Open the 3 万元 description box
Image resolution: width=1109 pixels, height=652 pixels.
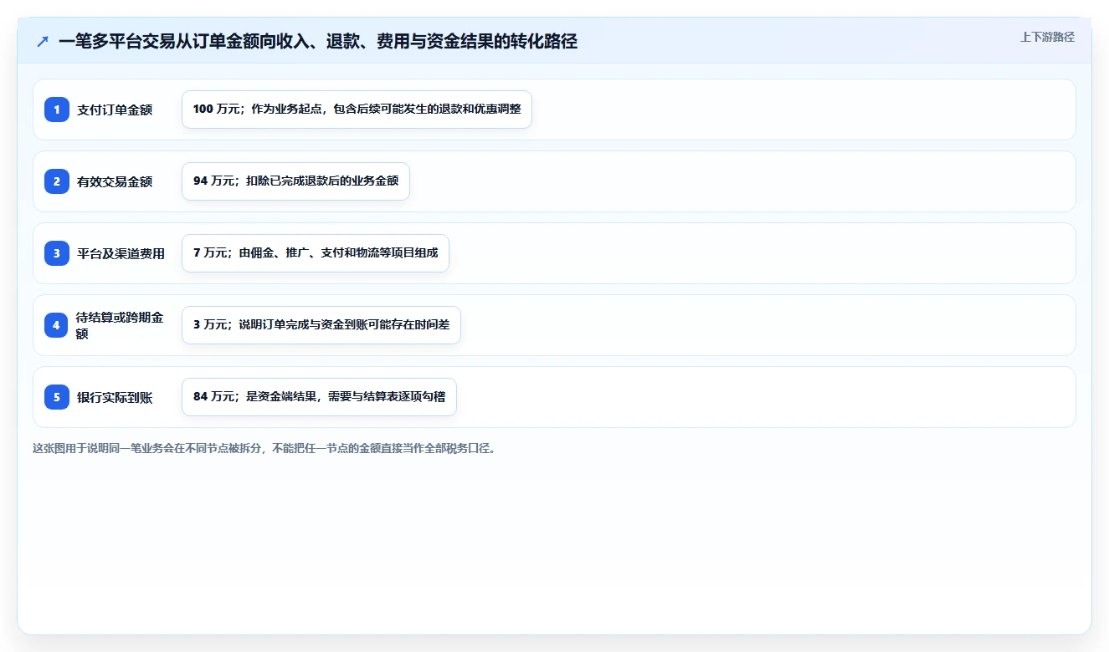(321, 325)
